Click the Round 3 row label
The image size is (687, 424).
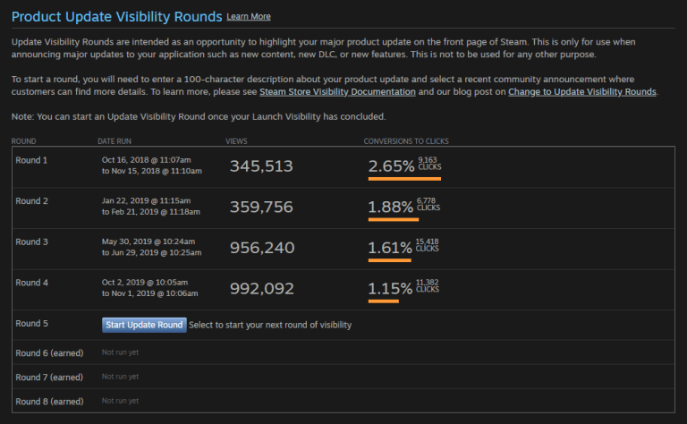(32, 242)
